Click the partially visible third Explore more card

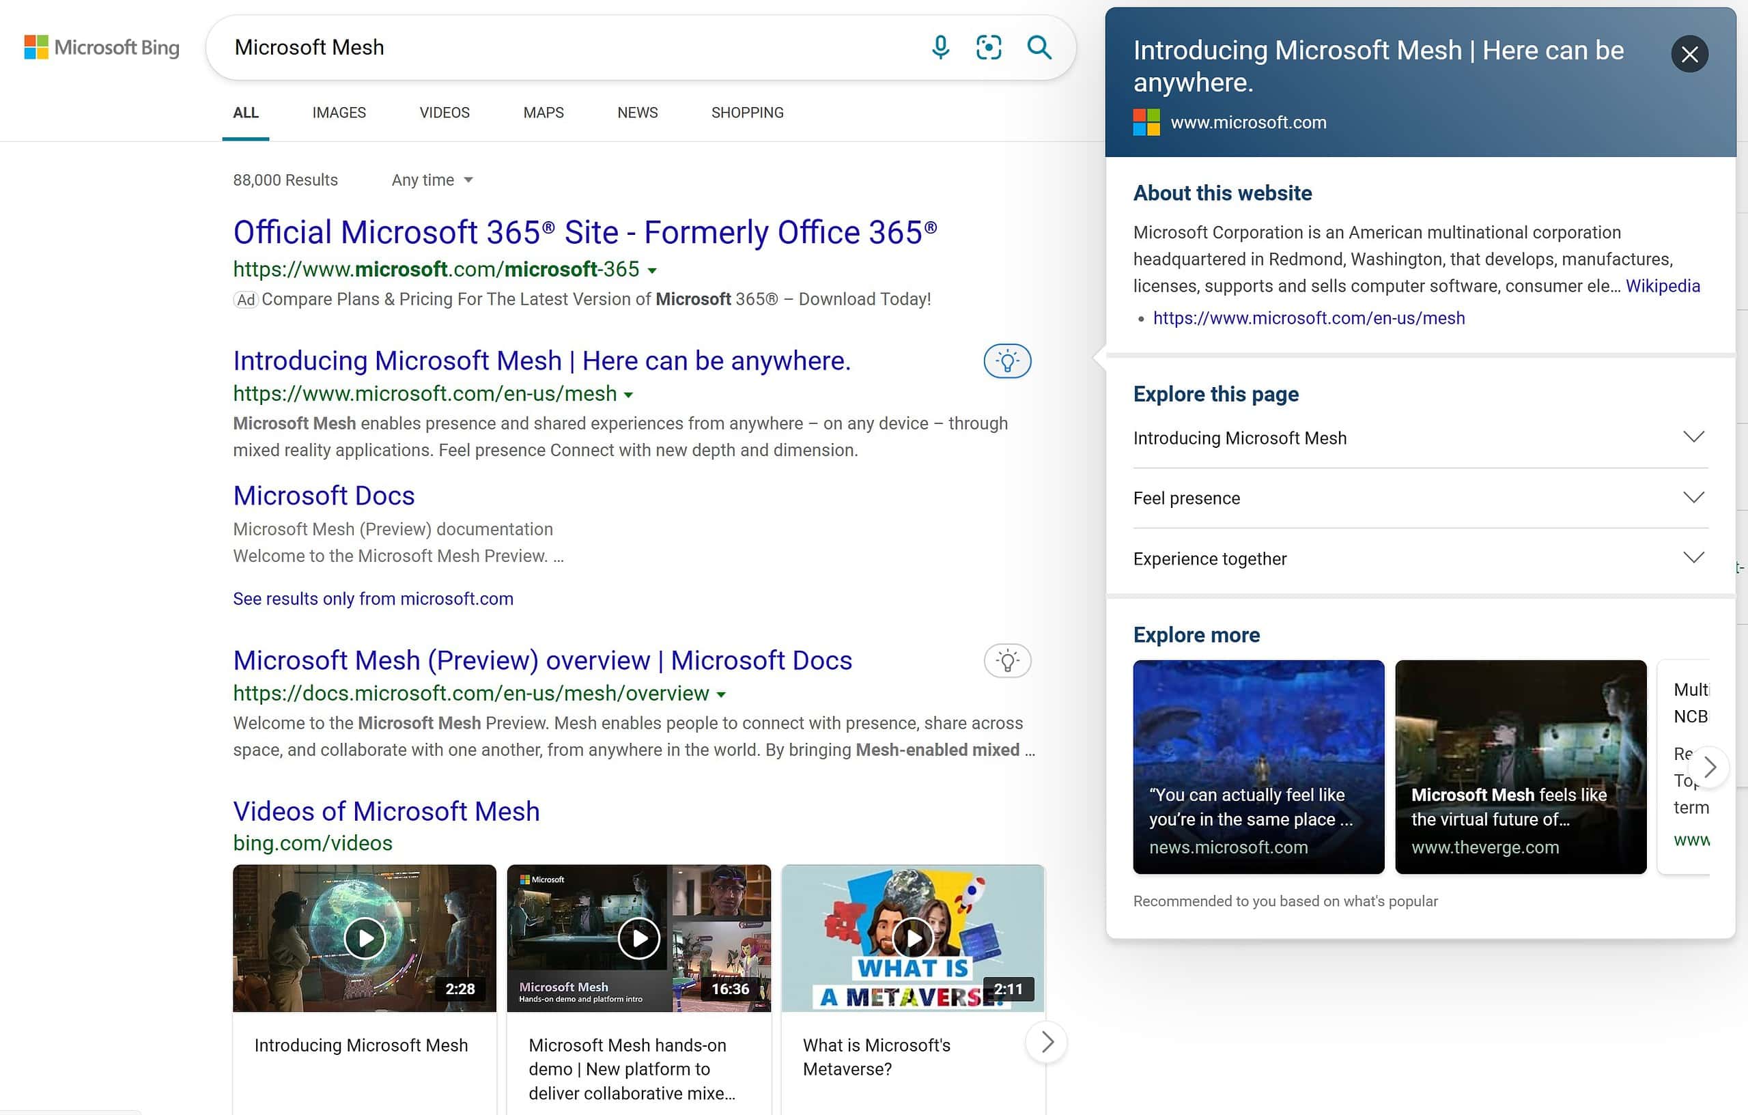pos(1683,767)
